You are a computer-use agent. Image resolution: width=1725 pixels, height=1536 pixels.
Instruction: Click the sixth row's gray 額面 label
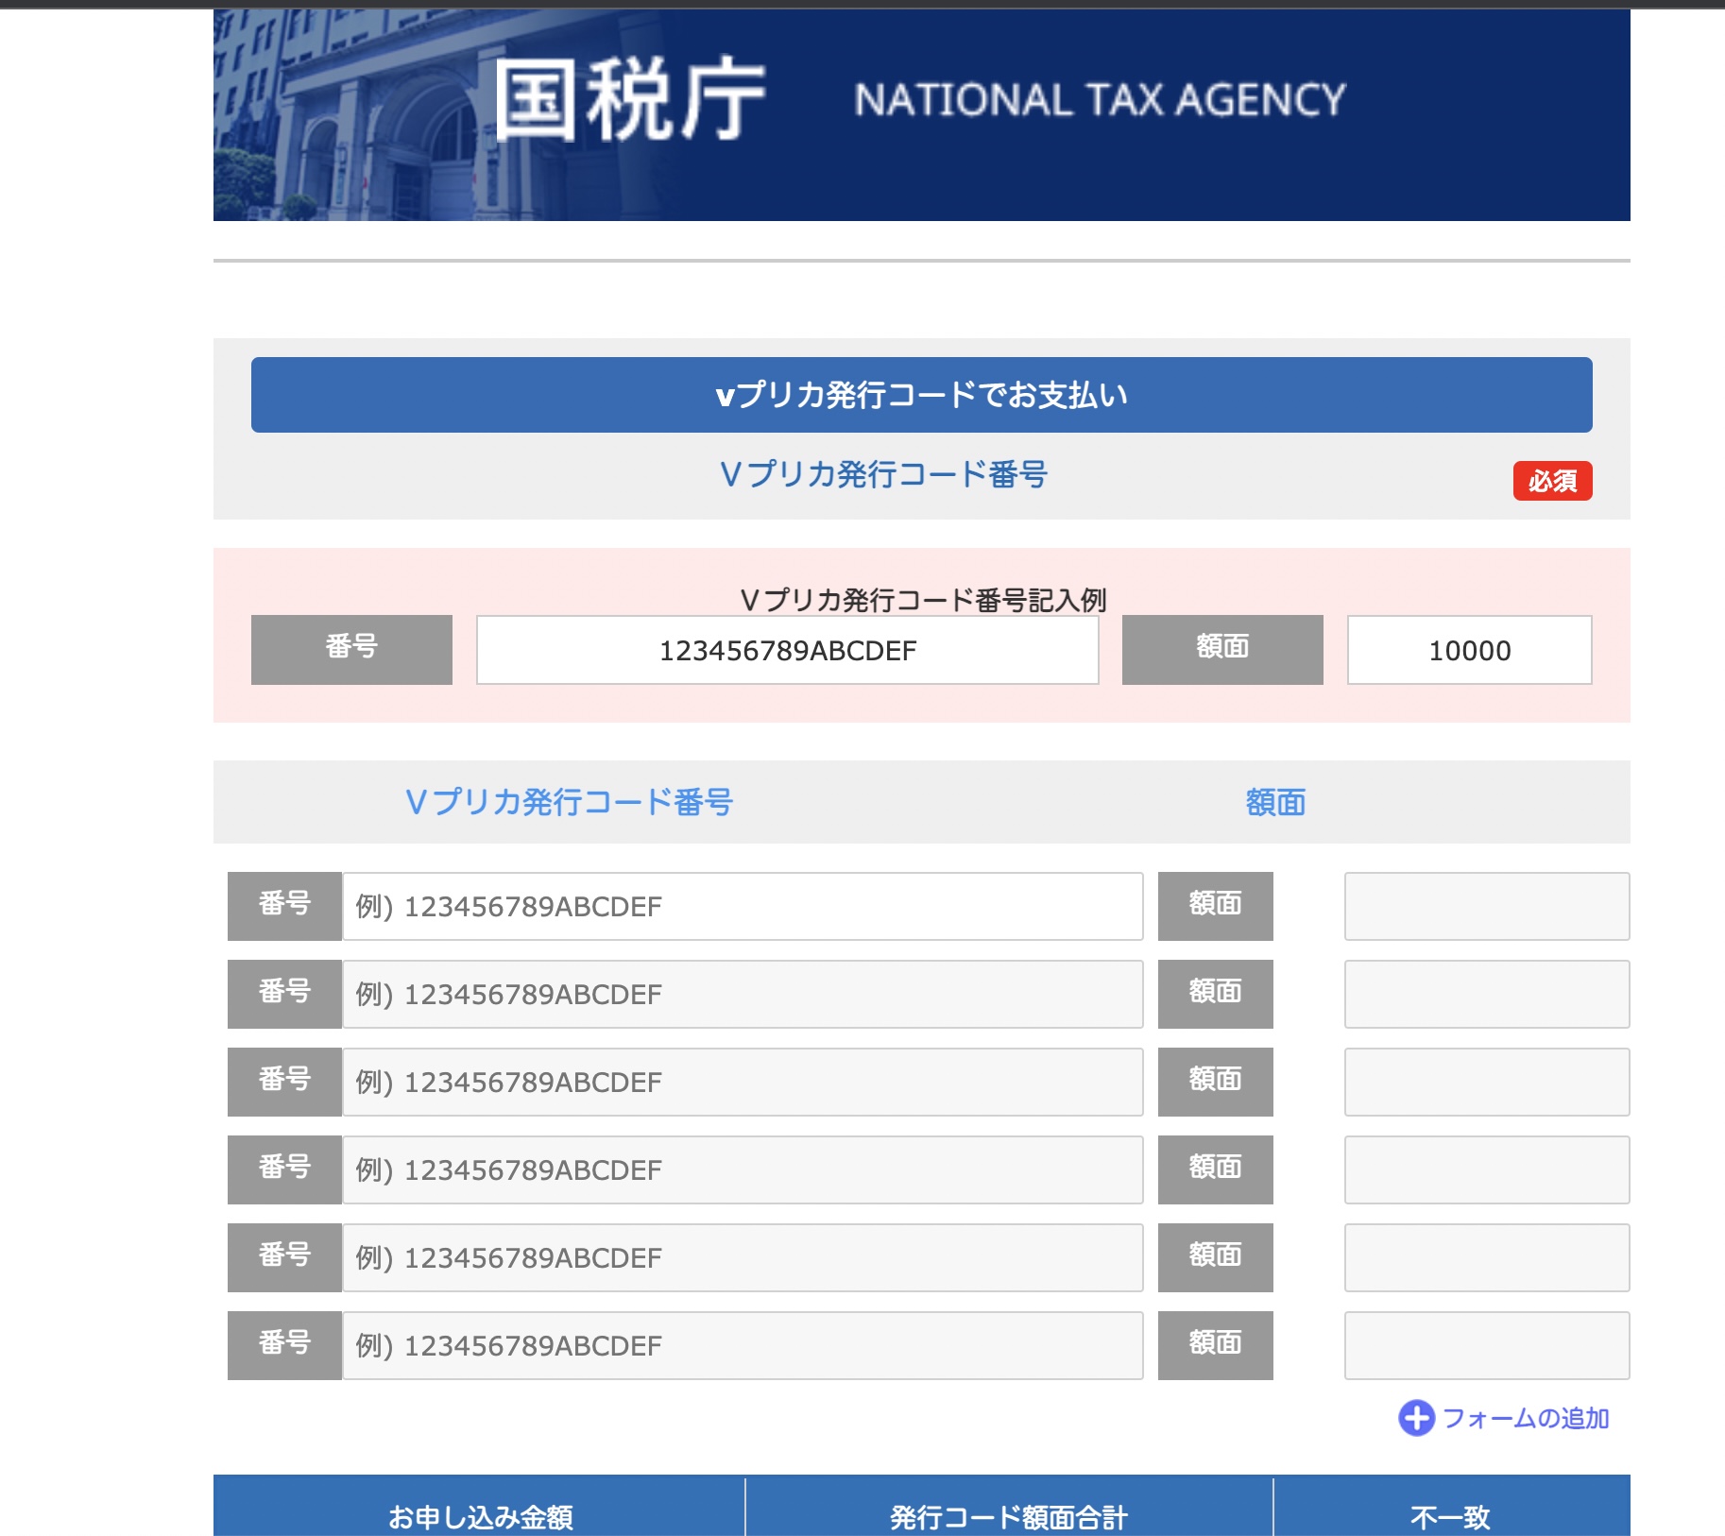pos(1215,1345)
